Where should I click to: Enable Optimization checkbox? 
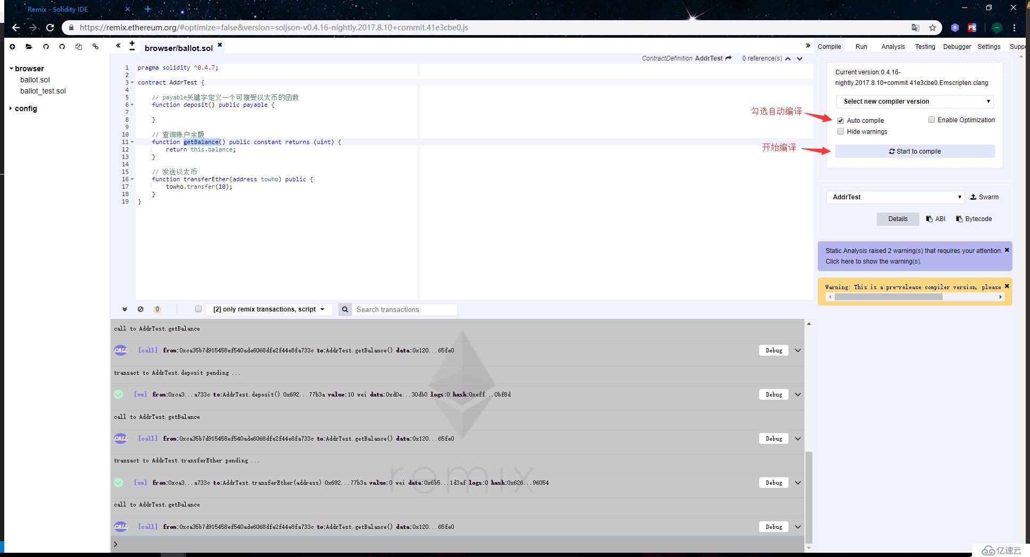932,120
